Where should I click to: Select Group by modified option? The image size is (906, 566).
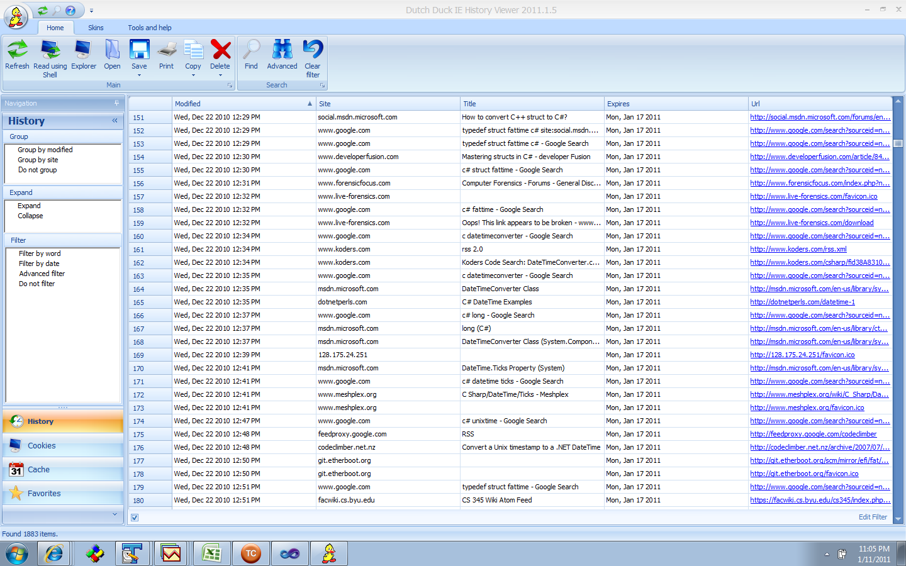[45, 150]
